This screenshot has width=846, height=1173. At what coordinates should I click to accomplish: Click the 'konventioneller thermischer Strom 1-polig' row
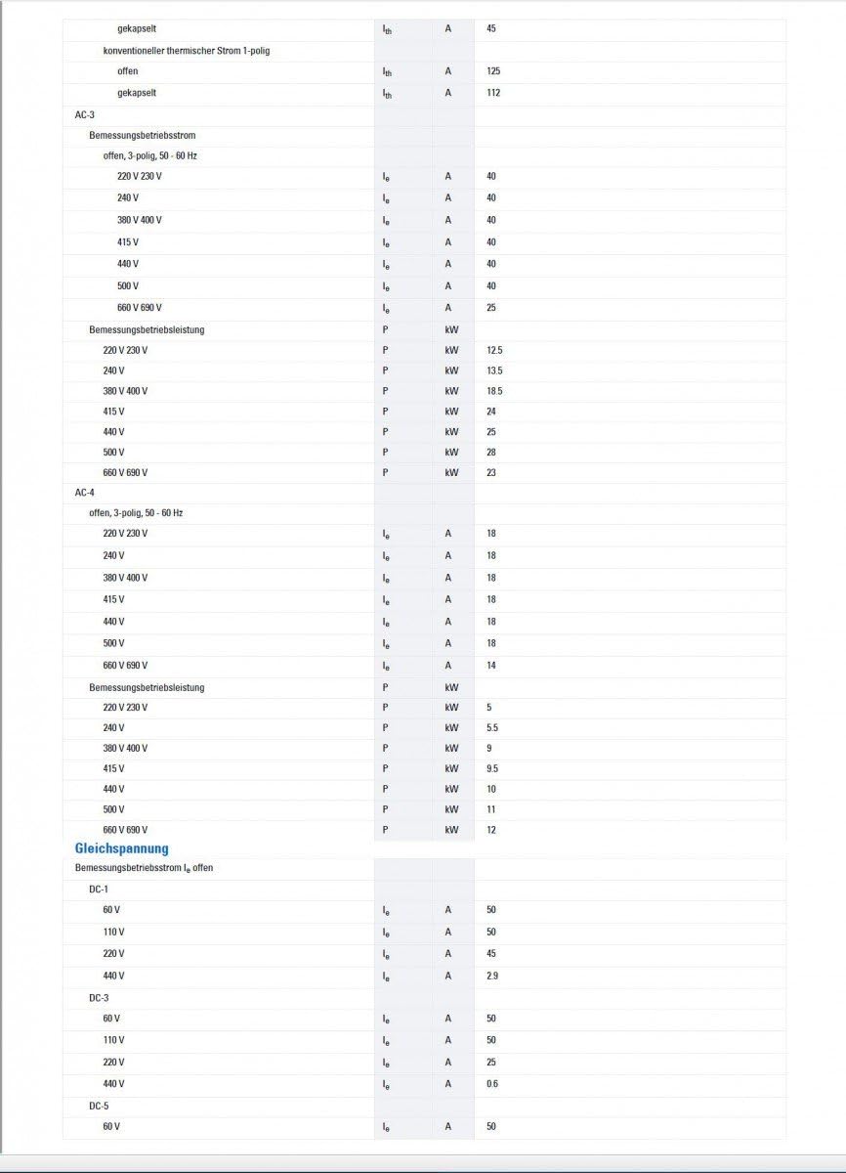[424, 50]
